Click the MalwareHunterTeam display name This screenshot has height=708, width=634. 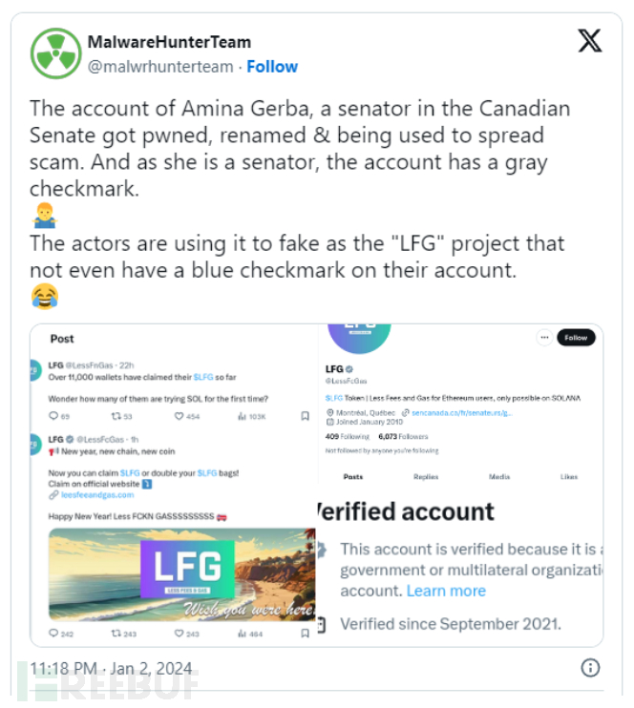pos(169,42)
